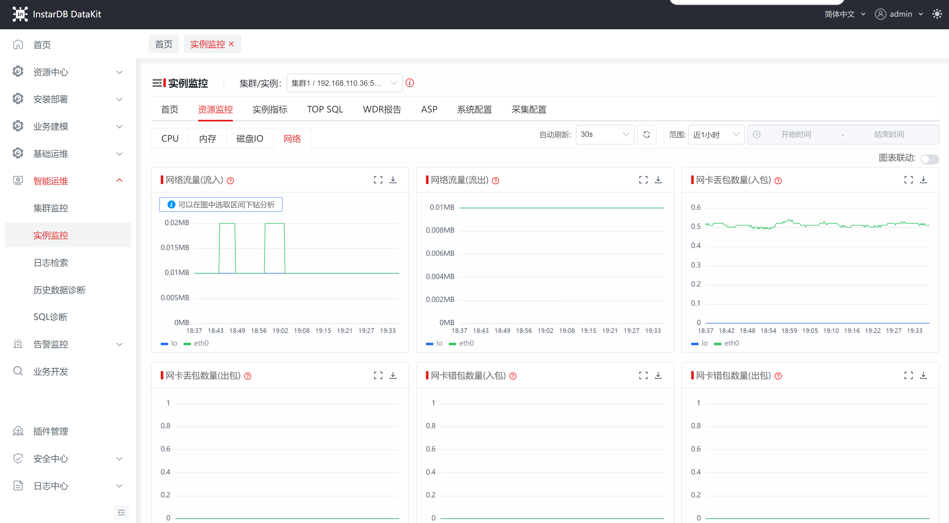Open 集群监控 in the sidebar
This screenshot has height=523, width=949.
click(68, 208)
